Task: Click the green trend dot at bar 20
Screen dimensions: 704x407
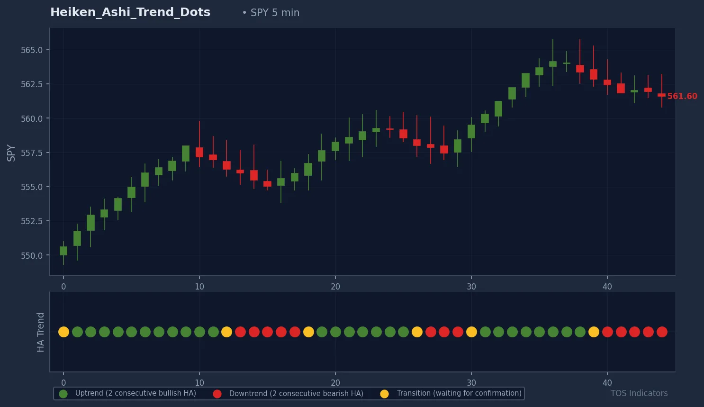Action: 335,332
